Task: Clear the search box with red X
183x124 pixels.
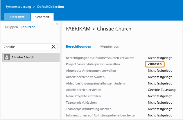Action: (53, 47)
